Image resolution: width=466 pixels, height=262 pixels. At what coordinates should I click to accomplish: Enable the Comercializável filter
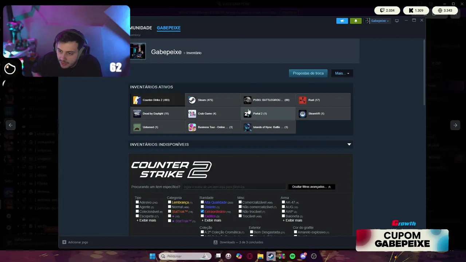pos(240,202)
